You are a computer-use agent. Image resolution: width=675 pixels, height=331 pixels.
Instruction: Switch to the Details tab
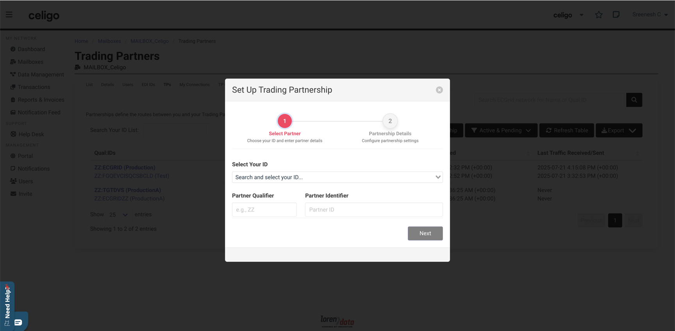tap(107, 84)
